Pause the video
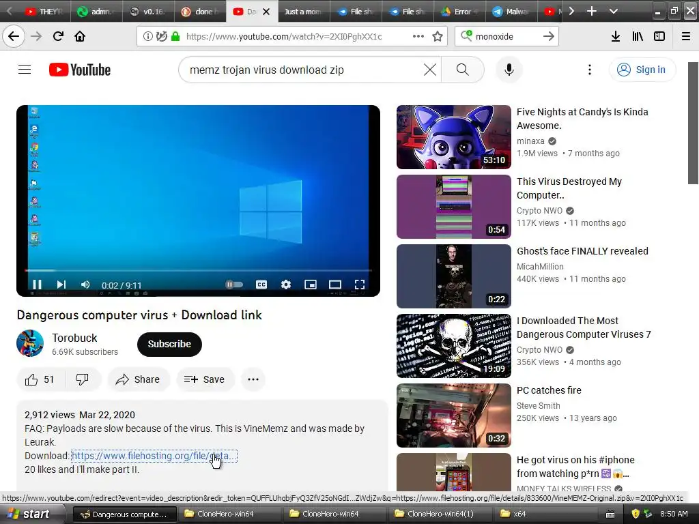Viewport: 699px width, 524px height. click(37, 285)
